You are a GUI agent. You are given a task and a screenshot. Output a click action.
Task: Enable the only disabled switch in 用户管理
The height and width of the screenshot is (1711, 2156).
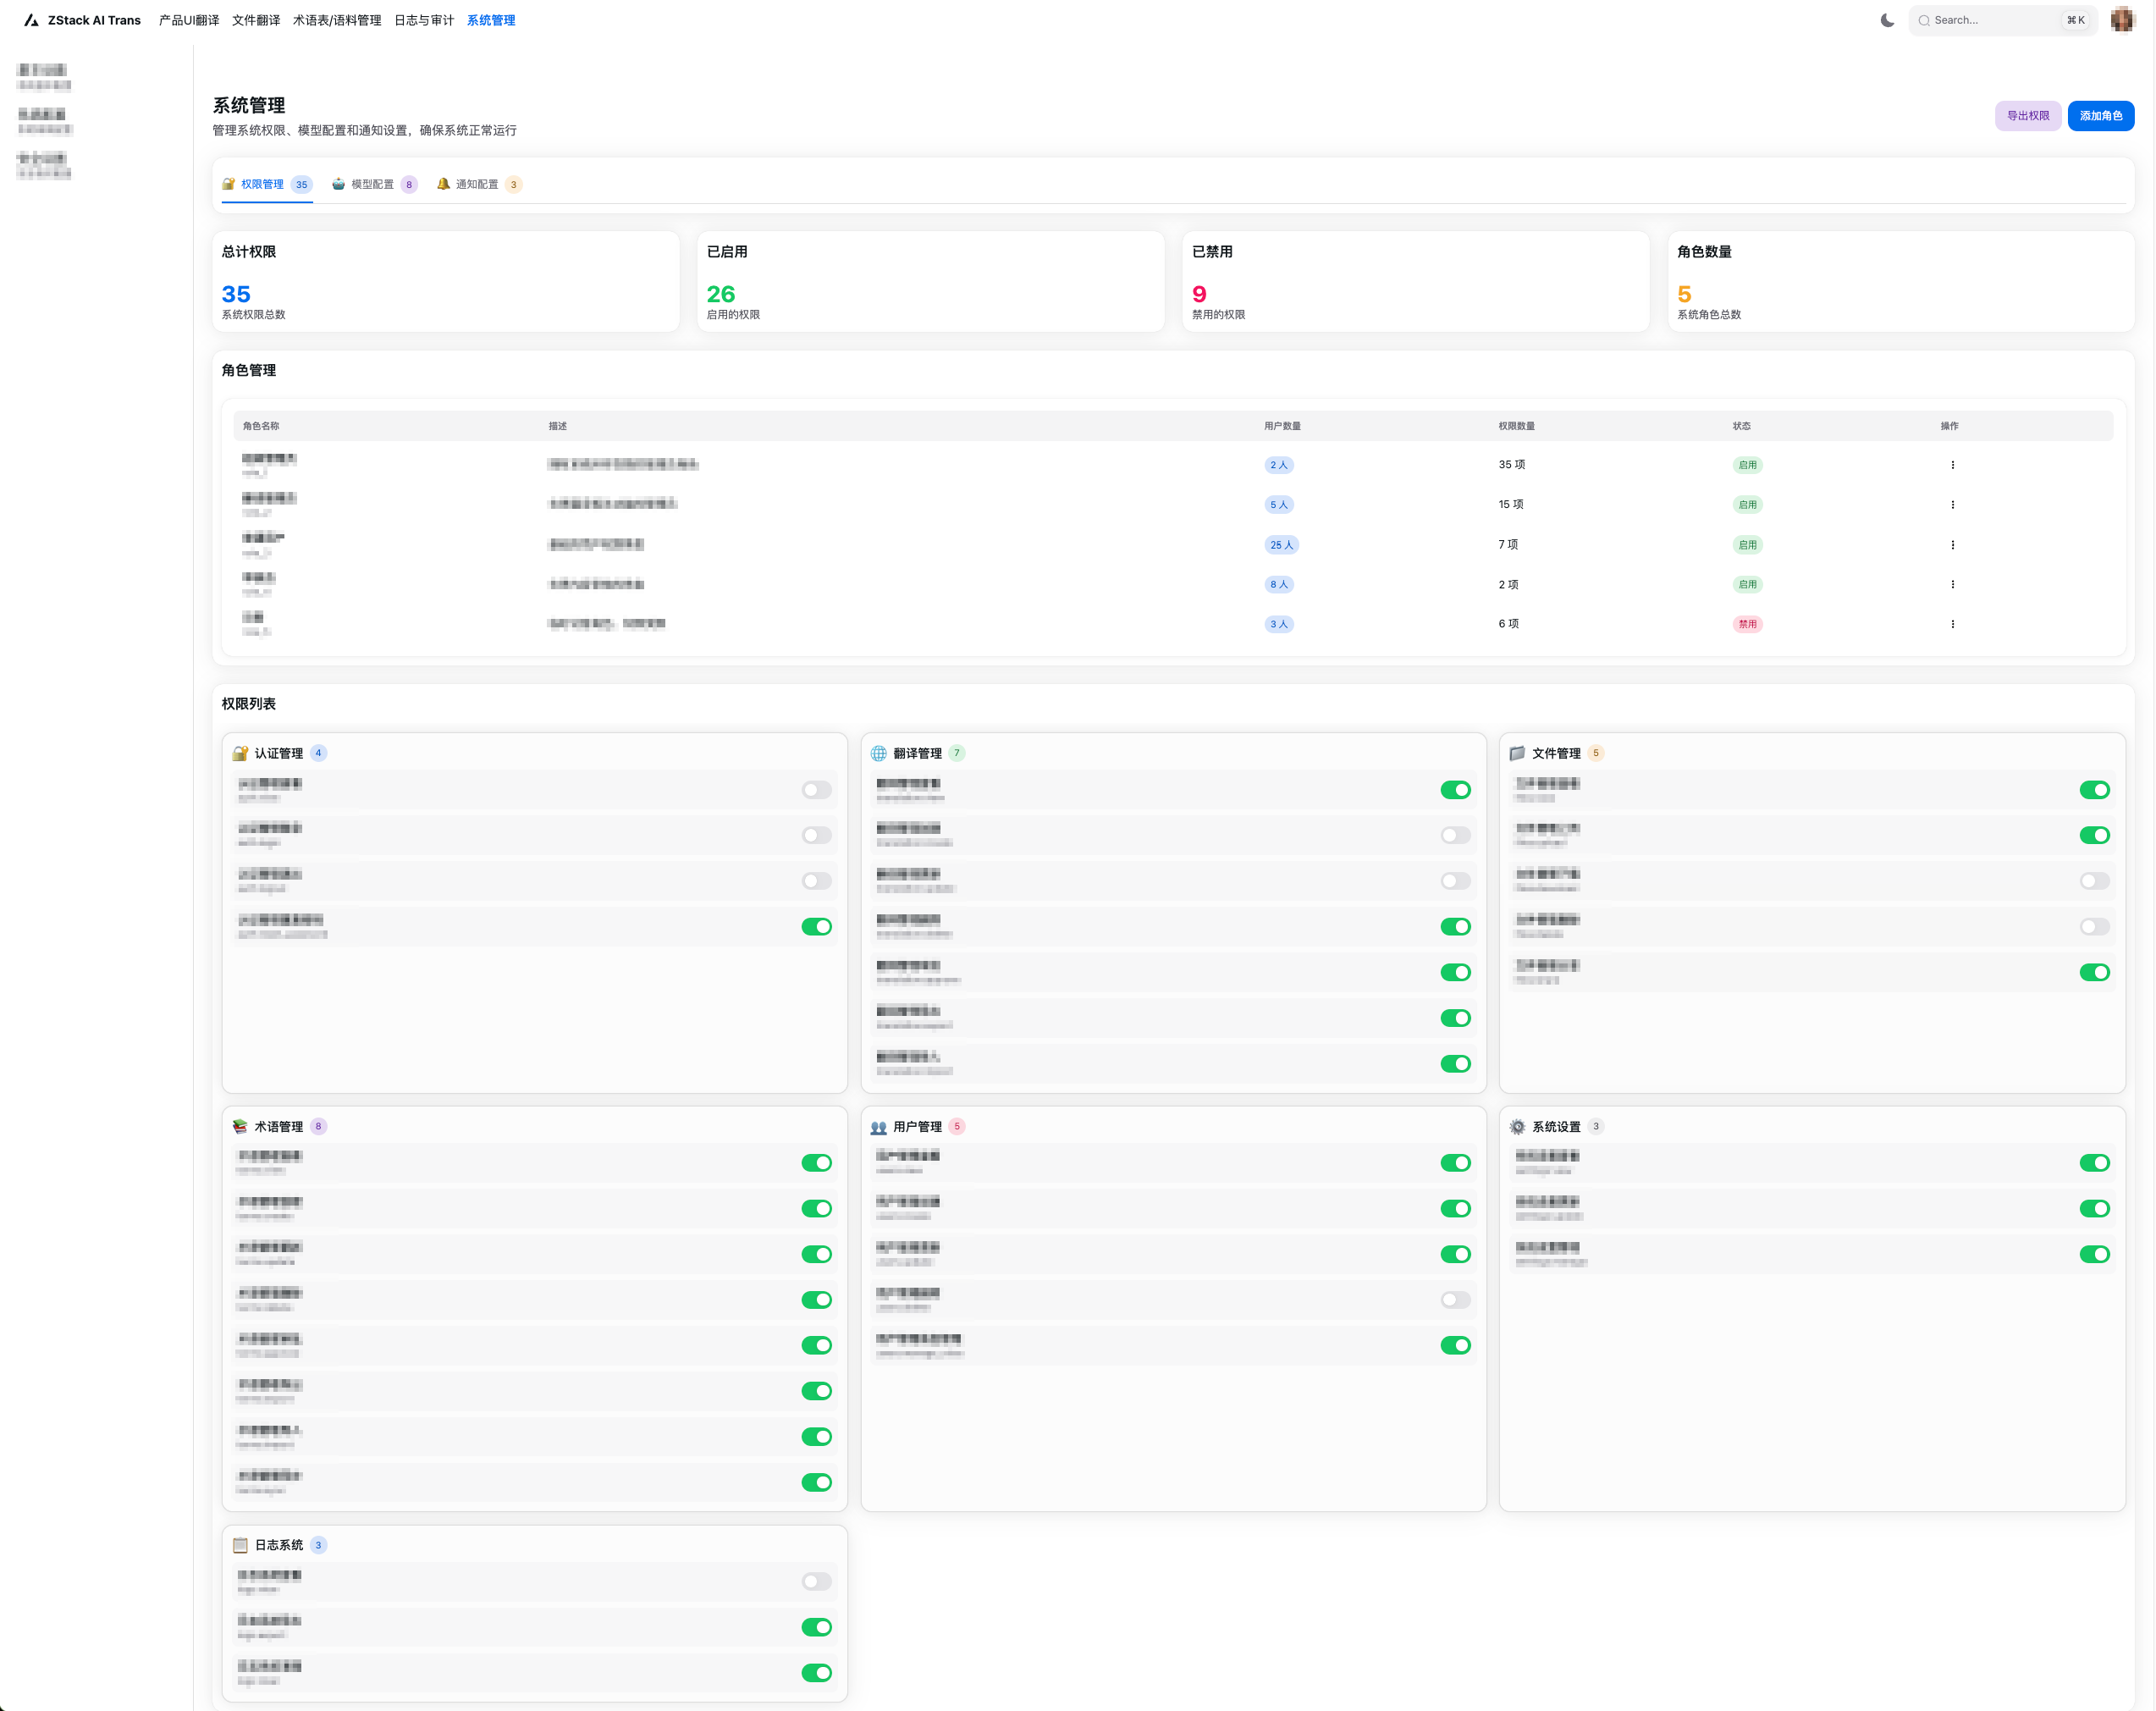pos(1455,1300)
